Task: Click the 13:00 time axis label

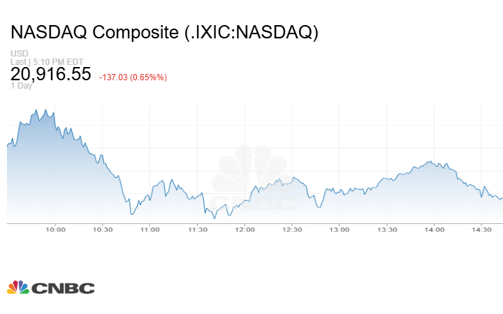Action: click(340, 229)
